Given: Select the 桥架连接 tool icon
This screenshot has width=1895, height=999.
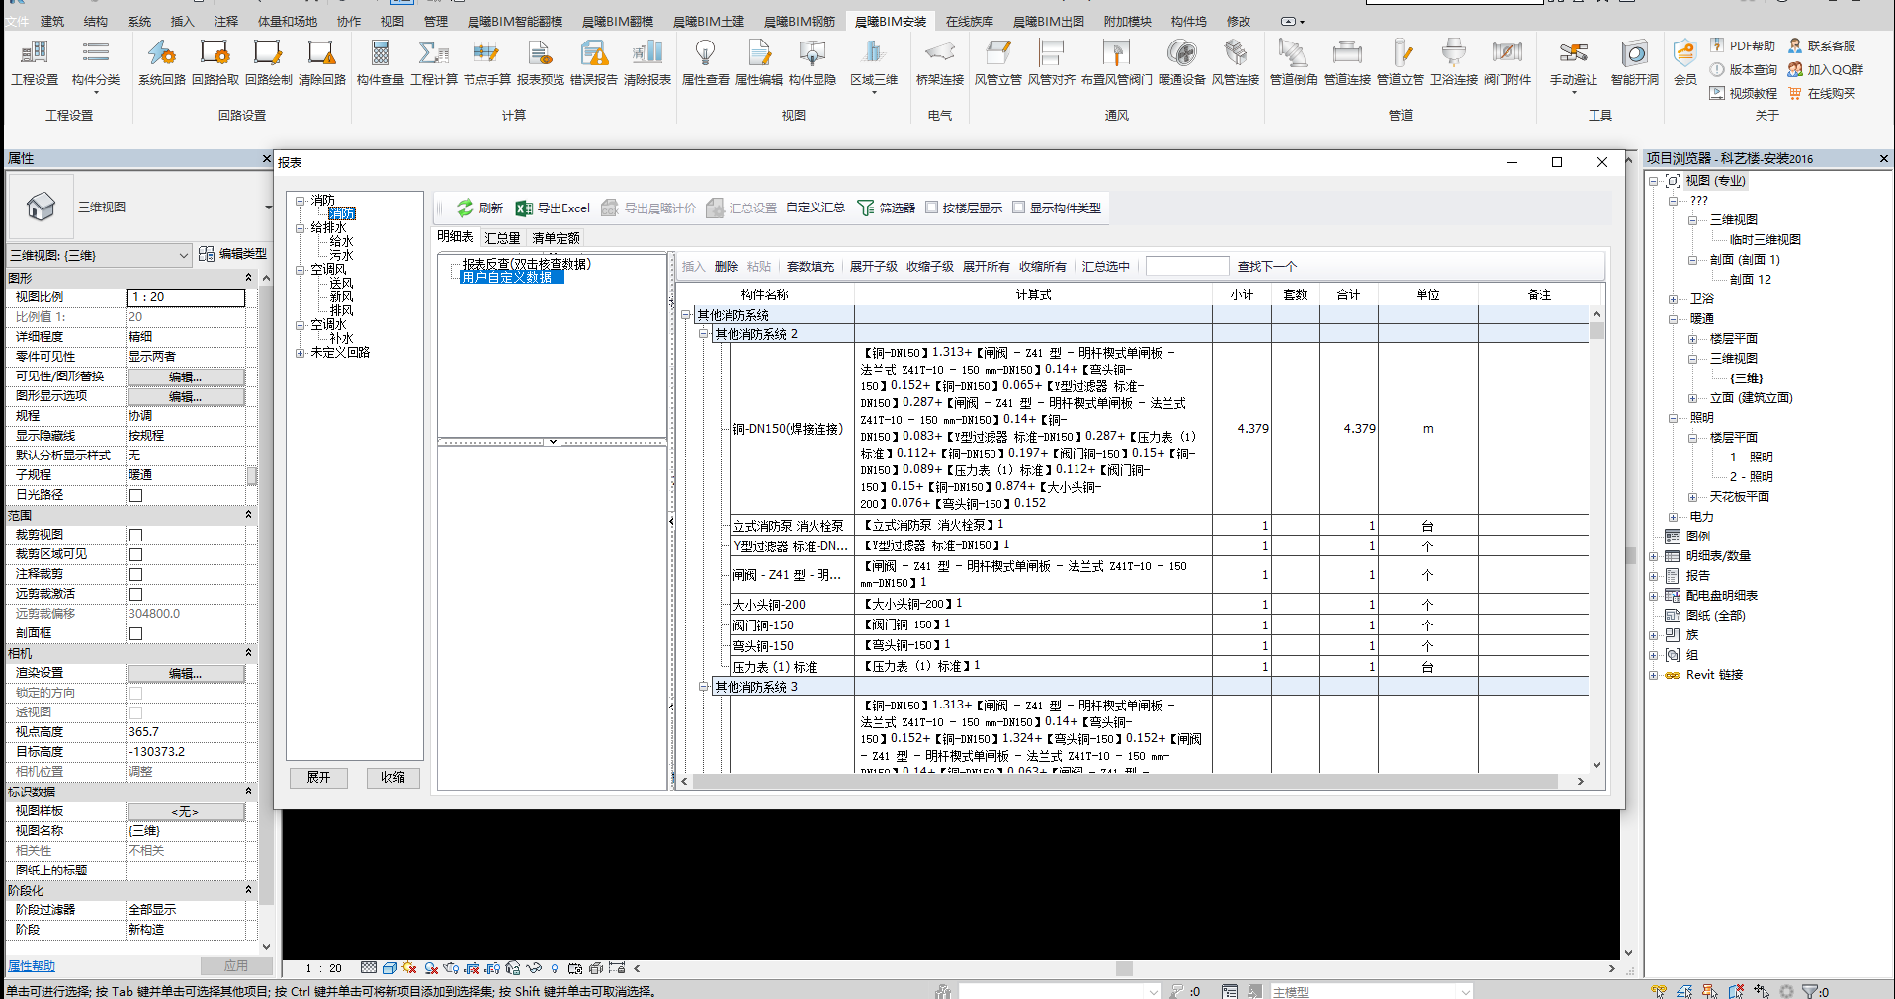Looking at the screenshot, I should tap(939, 53).
